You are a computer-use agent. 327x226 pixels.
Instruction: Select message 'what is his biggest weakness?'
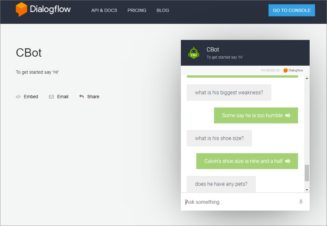pos(229,93)
